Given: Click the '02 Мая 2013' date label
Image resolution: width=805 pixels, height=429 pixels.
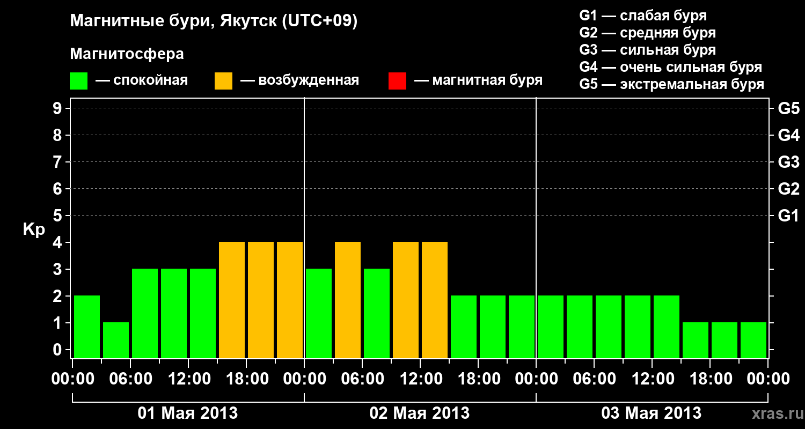Looking at the screenshot, I should 420,413.
